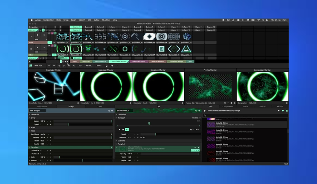Open the A-Side layer Add blend dropdown
This screenshot has height=184, width=317.
click(x=41, y=40)
